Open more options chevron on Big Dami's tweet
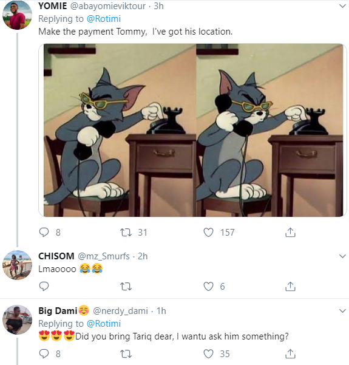The image size is (349, 365). [x=342, y=311]
